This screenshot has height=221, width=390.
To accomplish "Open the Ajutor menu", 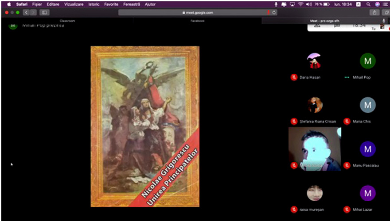I will 150,4.
